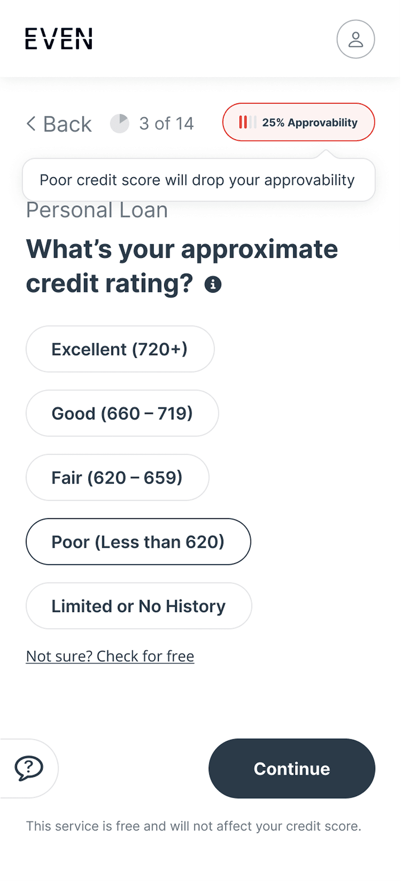Select Good (660 – 719) option

(x=122, y=413)
